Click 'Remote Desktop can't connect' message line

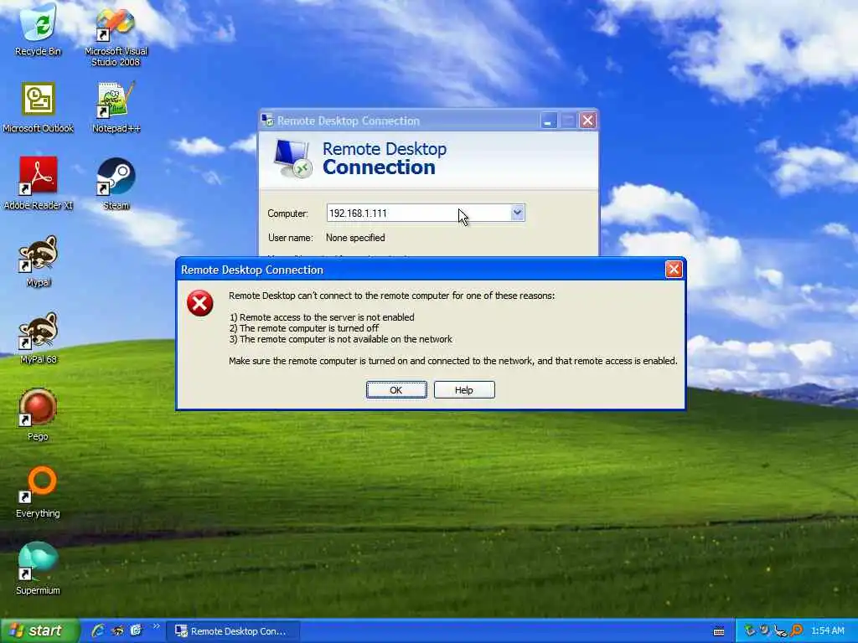tap(392, 296)
